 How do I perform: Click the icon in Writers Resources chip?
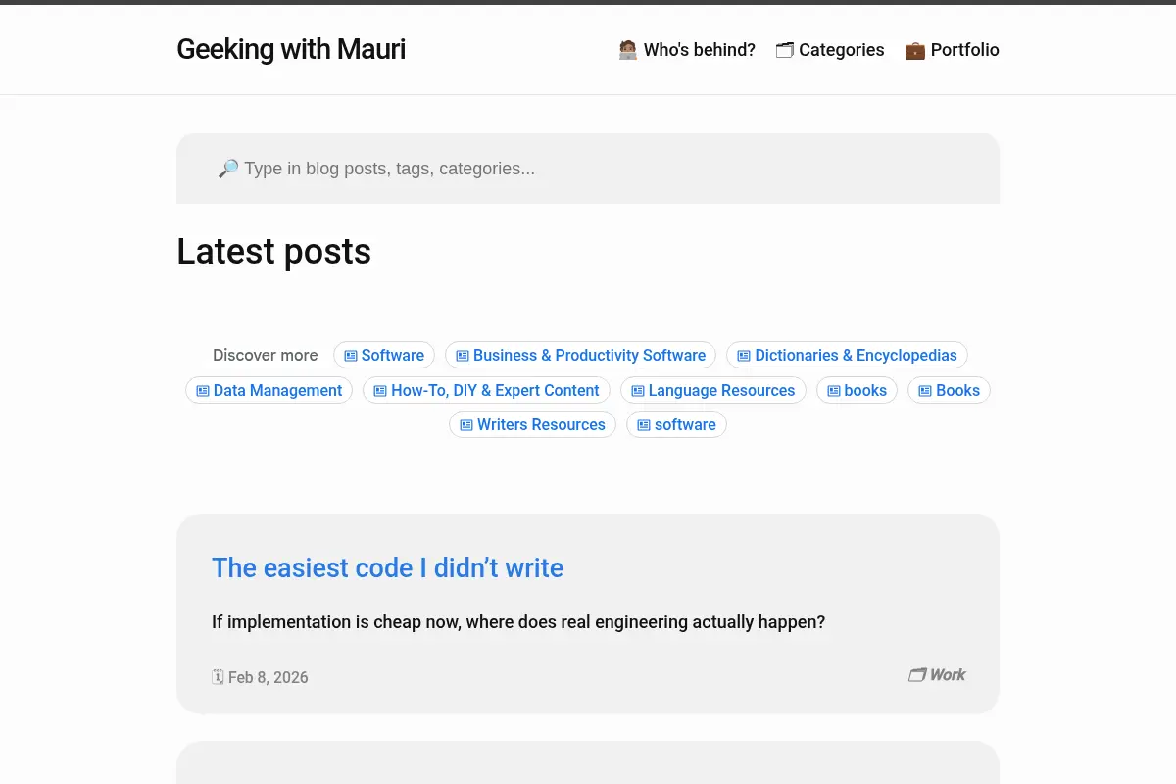tap(466, 425)
